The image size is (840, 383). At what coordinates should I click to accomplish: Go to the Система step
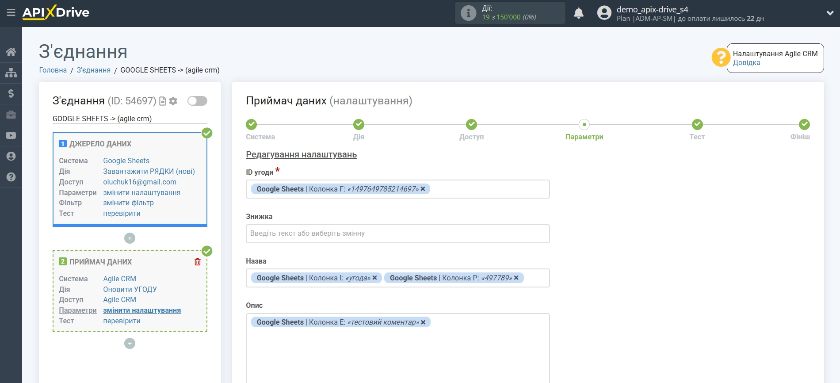point(251,124)
